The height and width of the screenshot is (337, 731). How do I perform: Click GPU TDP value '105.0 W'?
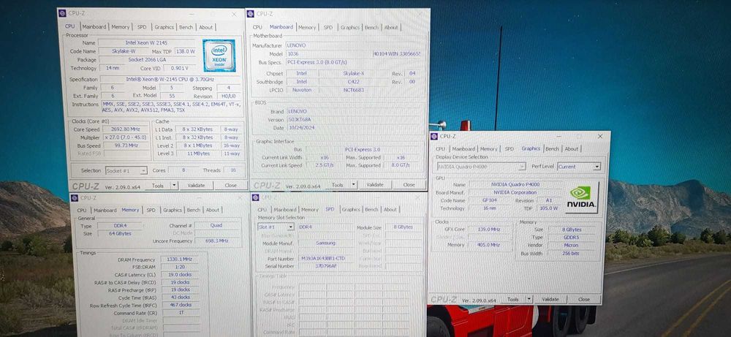pos(548,208)
